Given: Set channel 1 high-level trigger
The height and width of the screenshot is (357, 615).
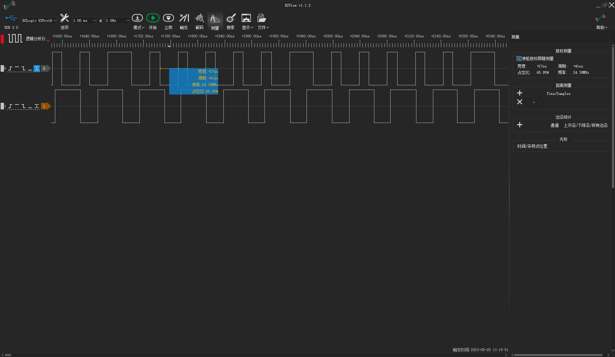Looking at the screenshot, I should pyautogui.click(x=17, y=106).
